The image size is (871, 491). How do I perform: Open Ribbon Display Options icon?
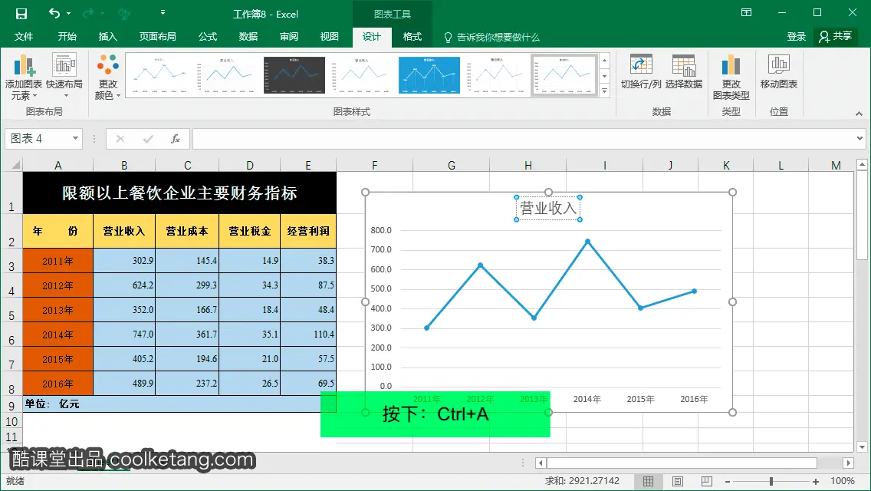pyautogui.click(x=747, y=12)
